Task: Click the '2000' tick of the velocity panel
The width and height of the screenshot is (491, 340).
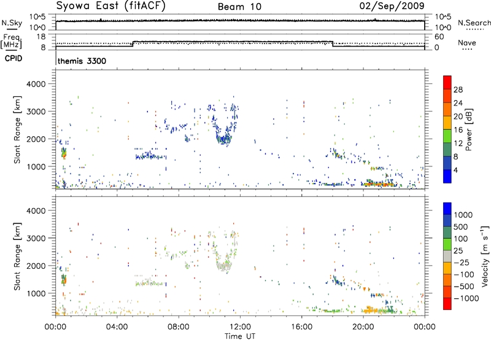Action: point(36,266)
